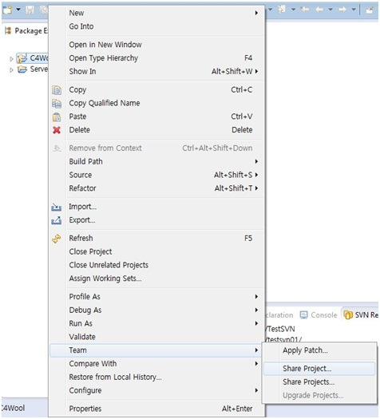Select TestSVN entry in SVN view
380x419 pixels.
coord(280,329)
